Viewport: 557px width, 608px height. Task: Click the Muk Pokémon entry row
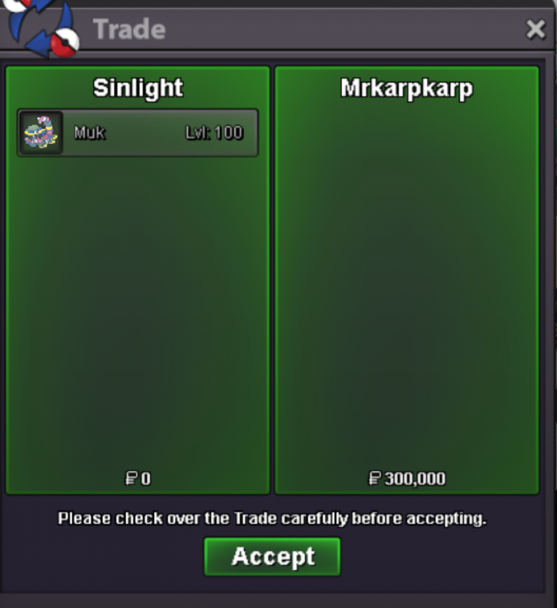click(138, 133)
